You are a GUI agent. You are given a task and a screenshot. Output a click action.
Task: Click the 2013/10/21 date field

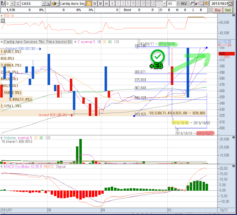pyautogui.click(x=220, y=4)
